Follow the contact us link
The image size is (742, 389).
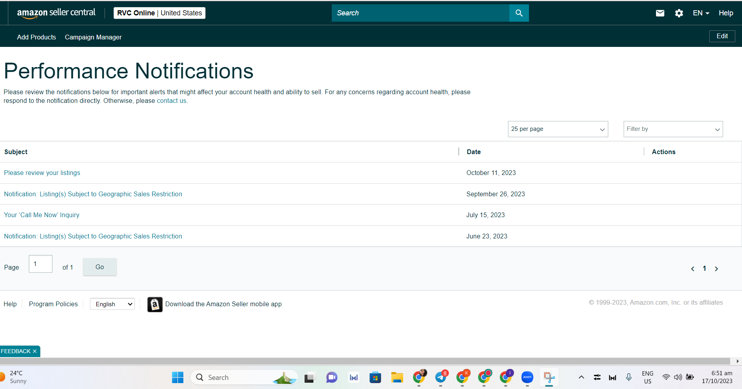tap(172, 101)
